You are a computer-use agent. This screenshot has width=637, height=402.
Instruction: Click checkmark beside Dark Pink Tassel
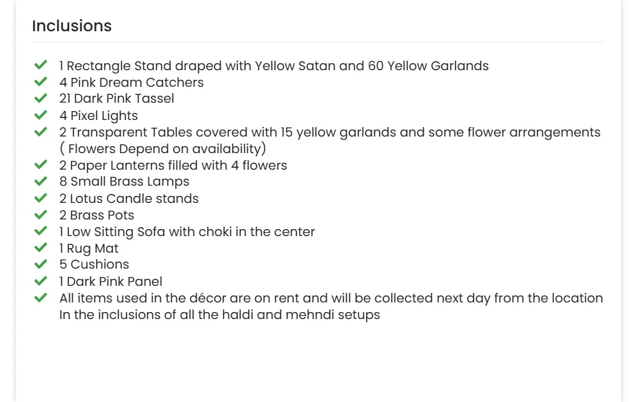click(41, 98)
